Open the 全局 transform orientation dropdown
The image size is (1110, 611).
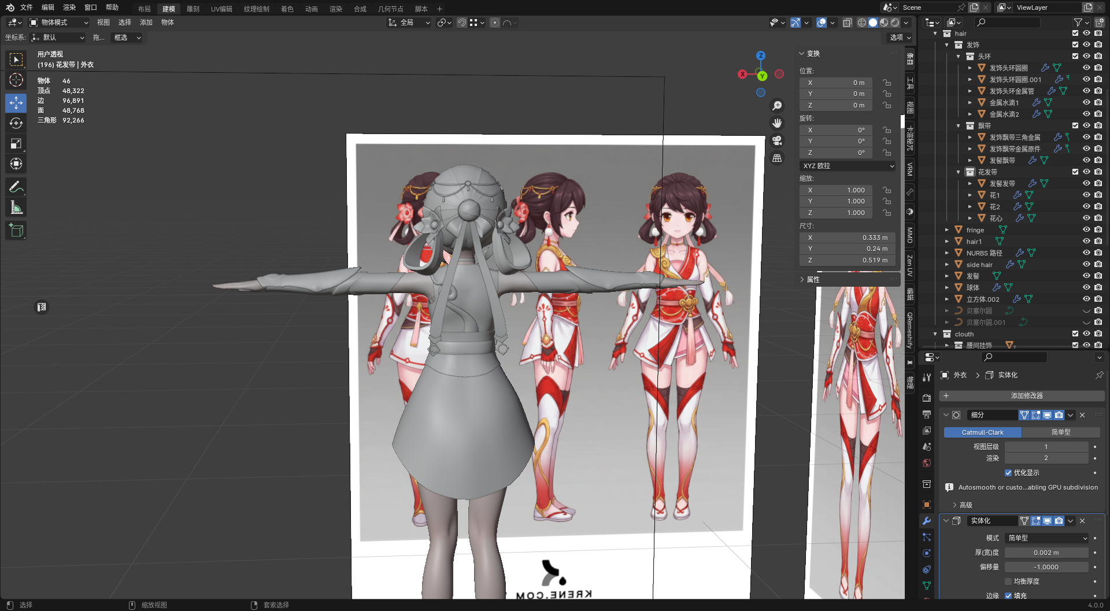click(409, 23)
